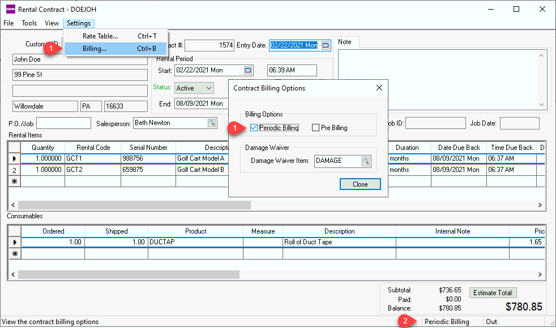Click the Damage Waiver Item lookup icon
Image resolution: width=556 pixels, height=328 pixels.
click(x=366, y=161)
